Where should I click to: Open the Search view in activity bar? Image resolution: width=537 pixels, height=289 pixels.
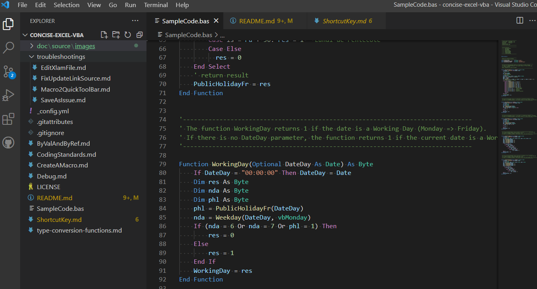(9, 48)
